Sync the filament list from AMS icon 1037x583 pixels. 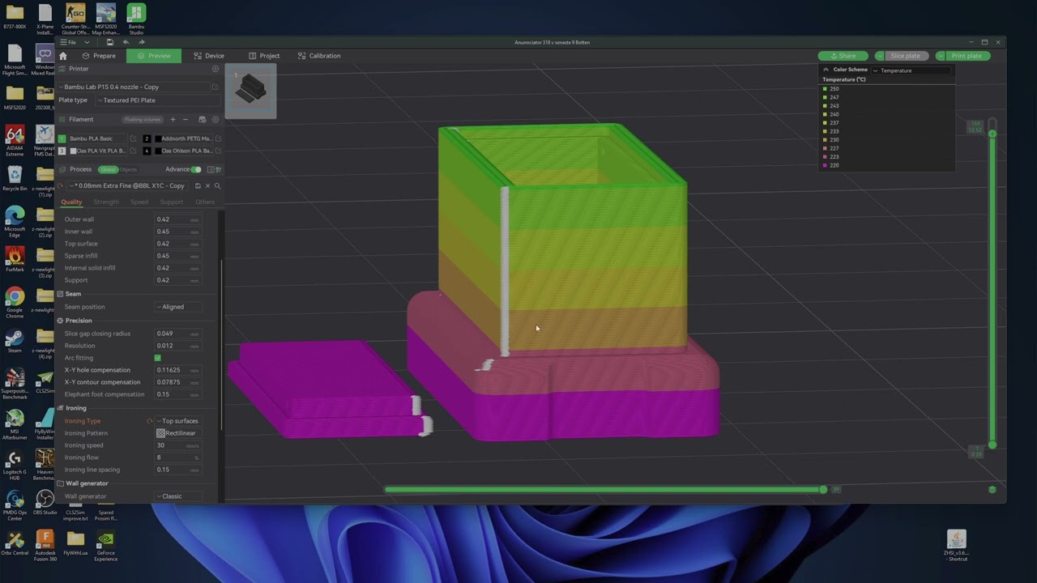(x=202, y=120)
